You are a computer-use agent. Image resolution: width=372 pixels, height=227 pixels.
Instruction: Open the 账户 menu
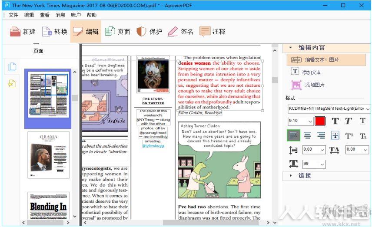click(x=76, y=15)
